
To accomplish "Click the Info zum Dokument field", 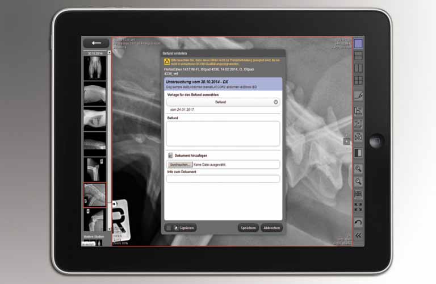I will click(x=223, y=178).
